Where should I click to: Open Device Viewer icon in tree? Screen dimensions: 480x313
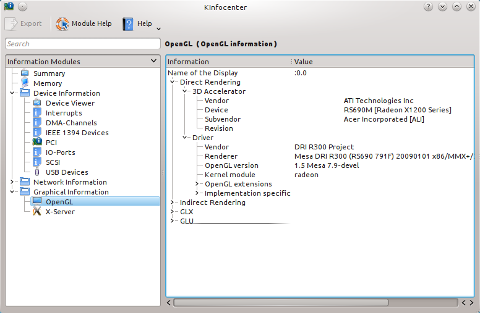37,103
